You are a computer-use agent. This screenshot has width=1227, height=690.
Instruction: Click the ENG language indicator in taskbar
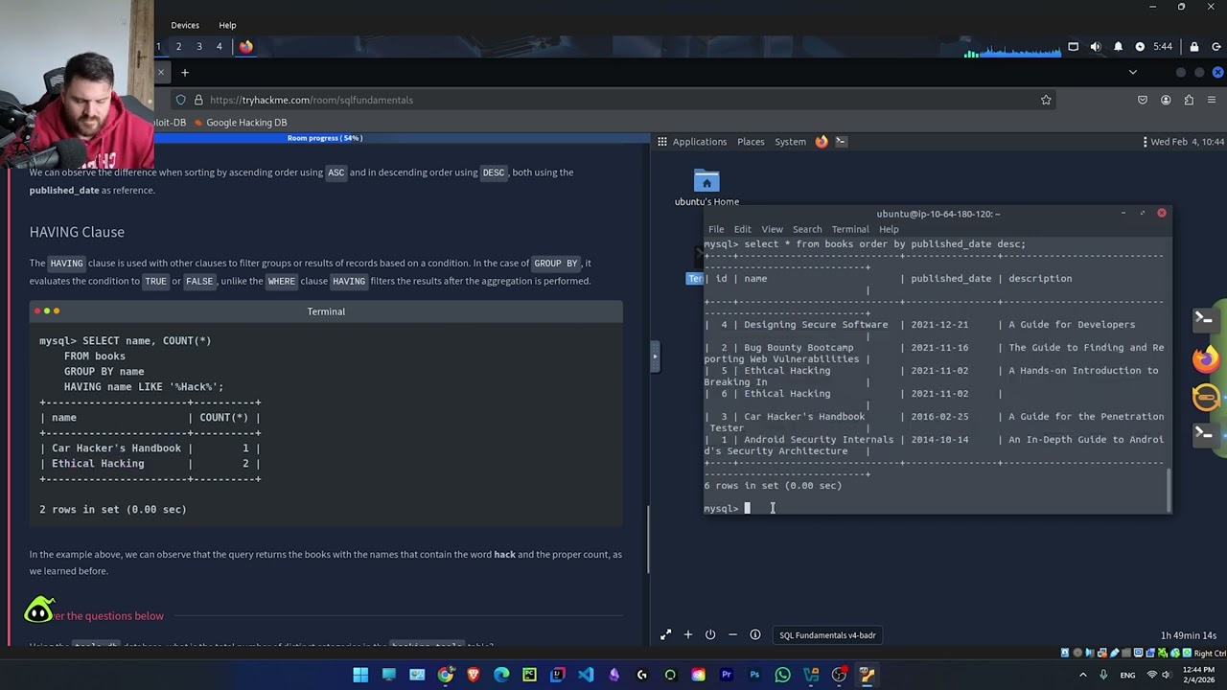coord(1128,675)
